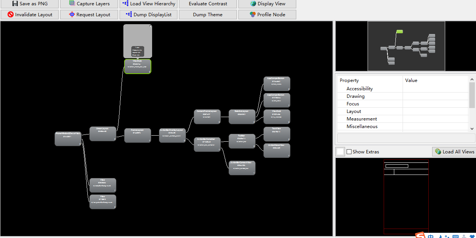
Task: Select the ActionBarContextView node
Action: point(242,168)
